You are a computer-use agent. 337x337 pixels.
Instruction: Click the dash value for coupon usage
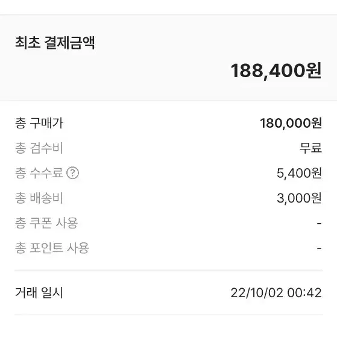click(x=319, y=224)
